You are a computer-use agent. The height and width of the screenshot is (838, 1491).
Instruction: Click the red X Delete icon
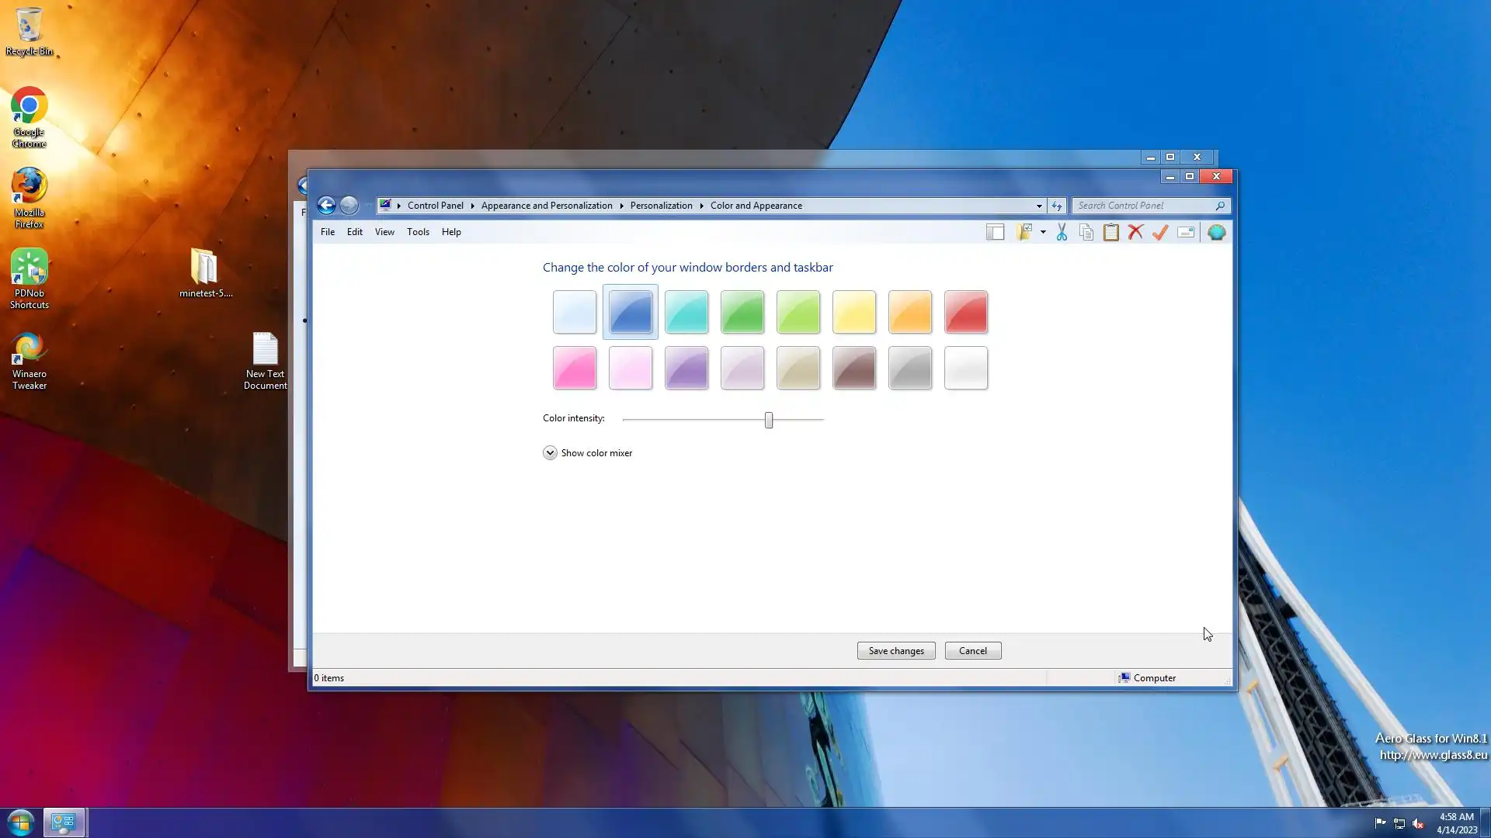(1135, 232)
